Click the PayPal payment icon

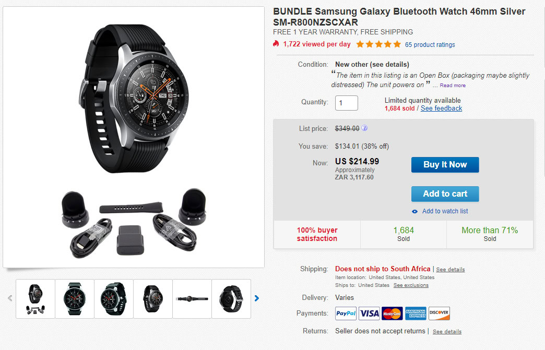click(x=346, y=313)
